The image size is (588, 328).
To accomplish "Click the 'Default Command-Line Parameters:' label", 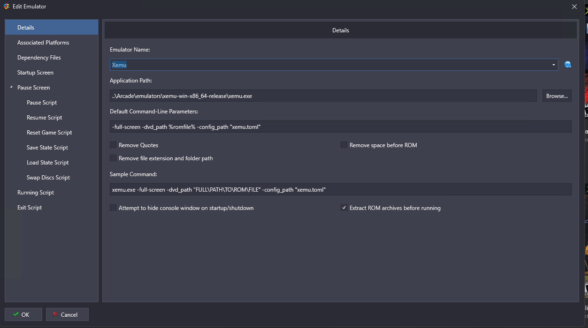I will pos(154,112).
